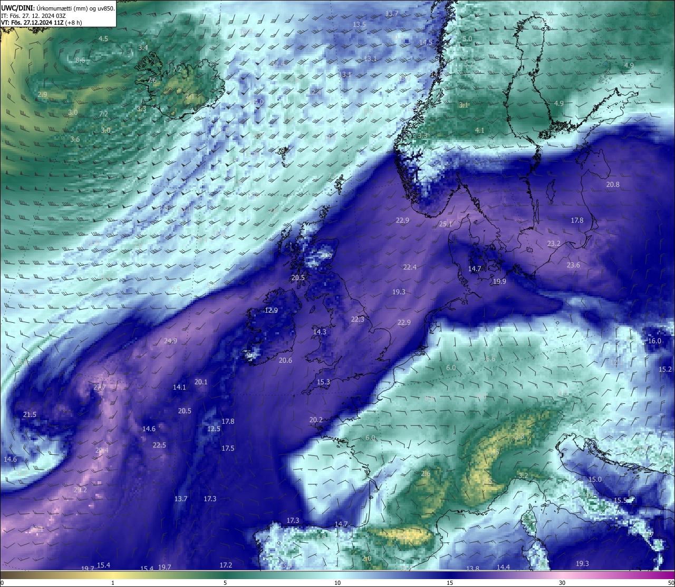This screenshot has width=675, height=587.
Task: Click the map value 22.5
Action: click(159, 445)
